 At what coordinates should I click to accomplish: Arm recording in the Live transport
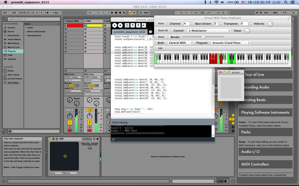[x=120, y=13]
